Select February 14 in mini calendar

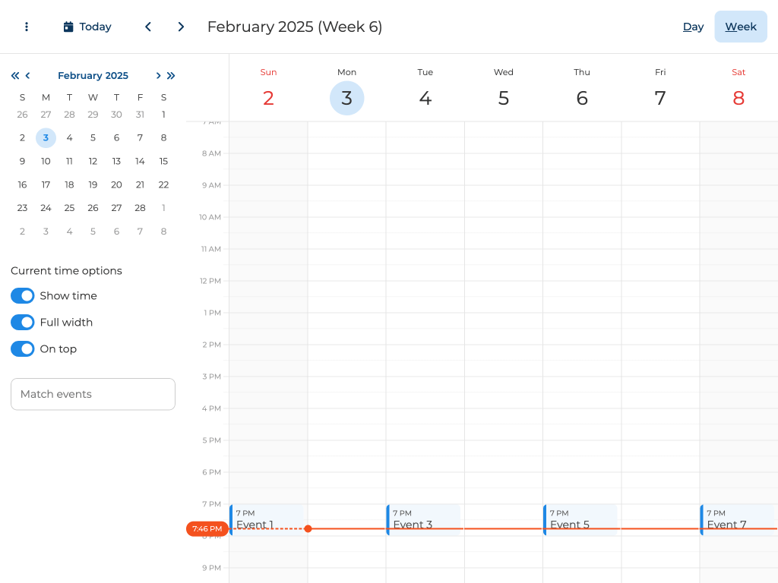tap(140, 162)
